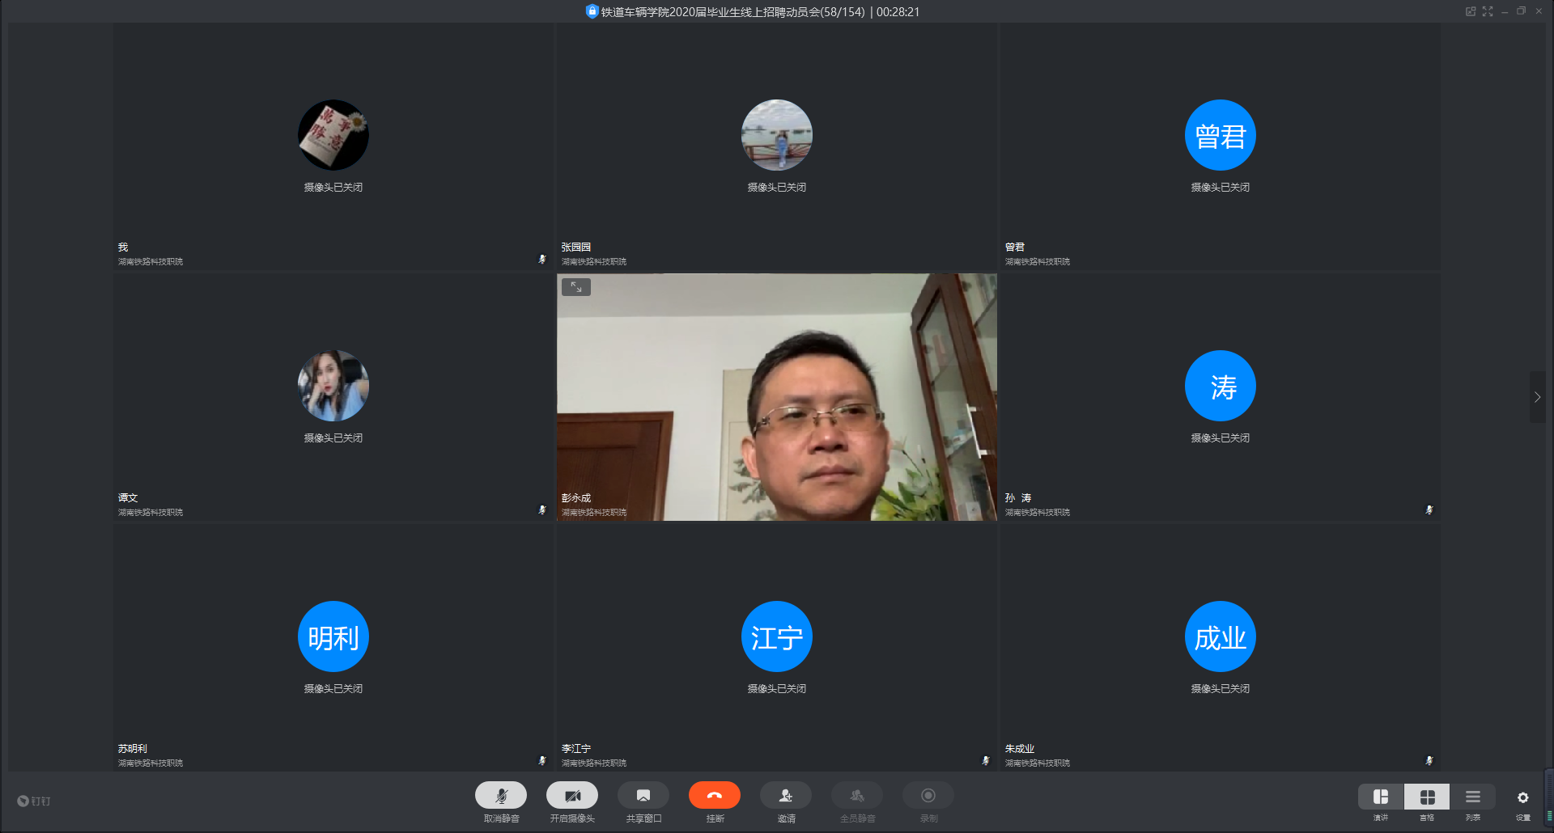Click muted mic icon in 苏明利 tile
The width and height of the screenshot is (1554, 833).
(x=542, y=761)
